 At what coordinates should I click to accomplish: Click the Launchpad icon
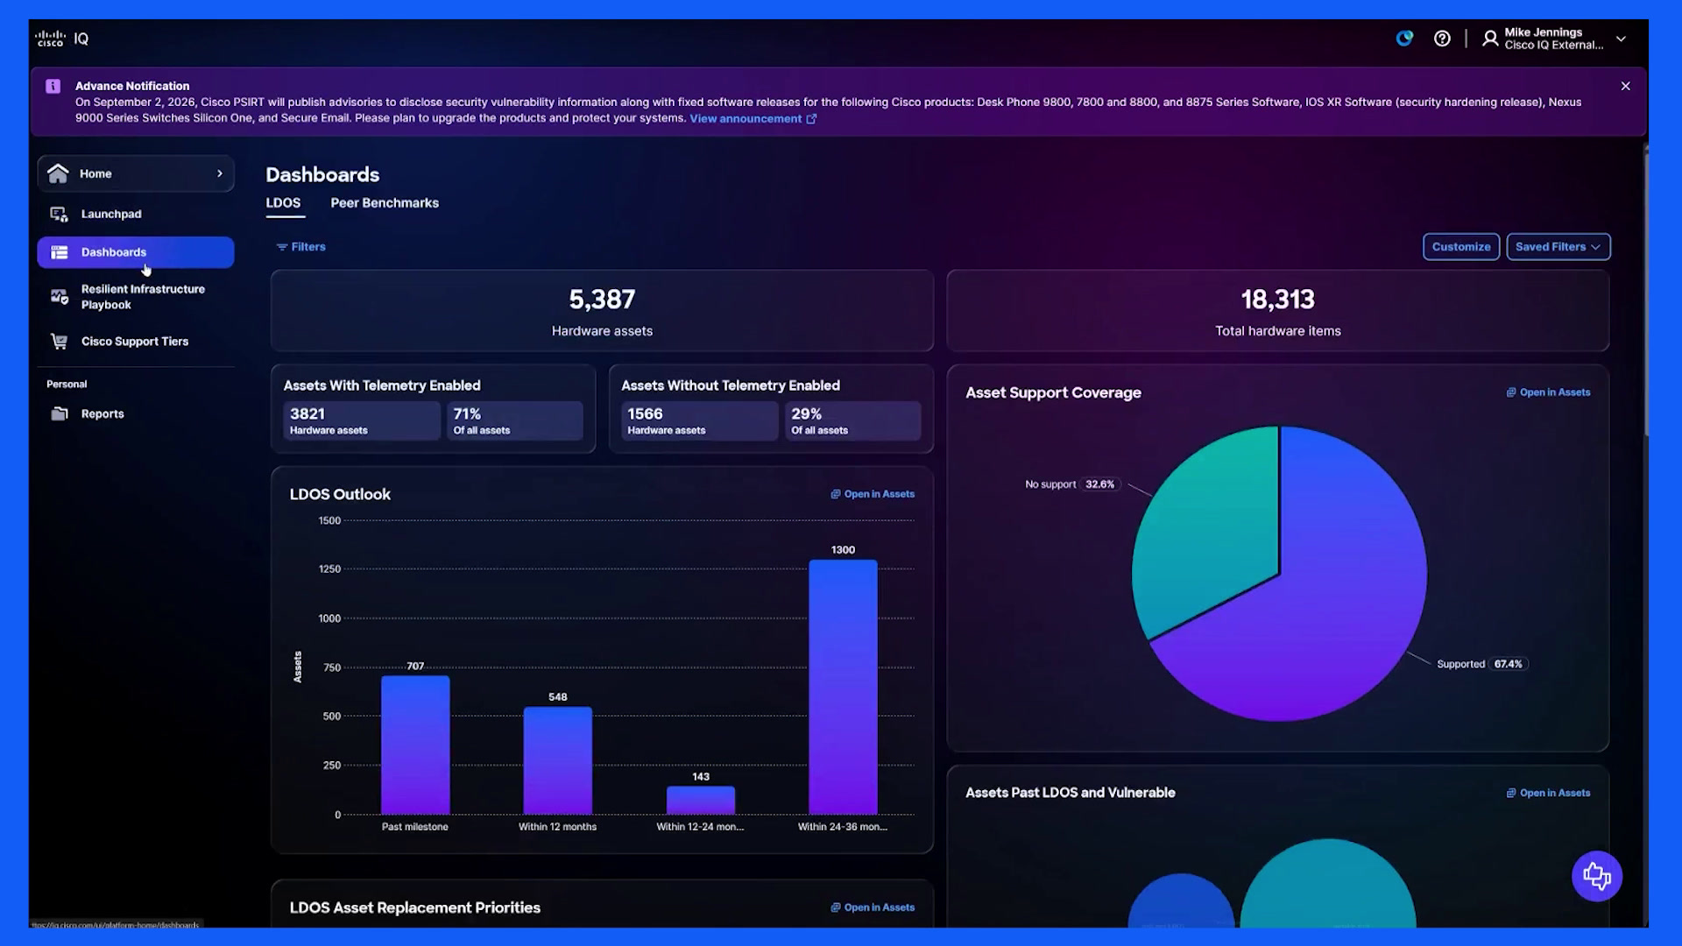pos(59,214)
